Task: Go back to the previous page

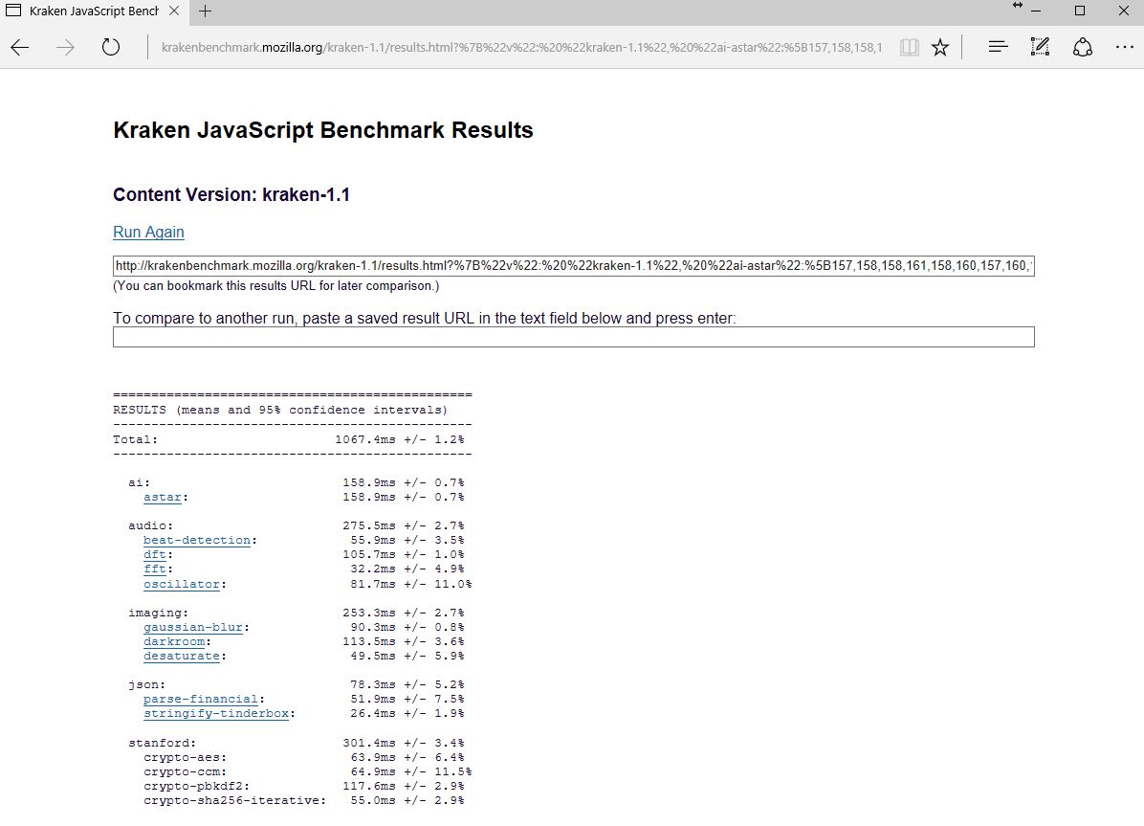Action: coord(20,48)
